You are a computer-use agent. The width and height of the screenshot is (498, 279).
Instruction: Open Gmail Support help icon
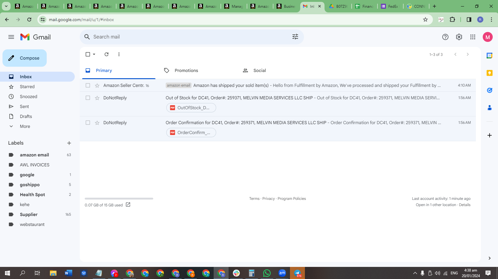[x=445, y=37]
